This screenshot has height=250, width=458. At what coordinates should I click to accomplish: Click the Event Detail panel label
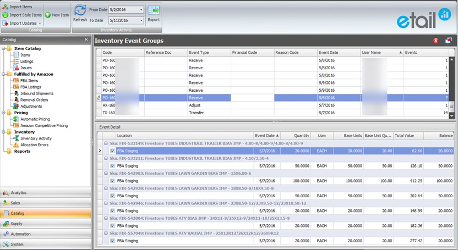[110, 127]
